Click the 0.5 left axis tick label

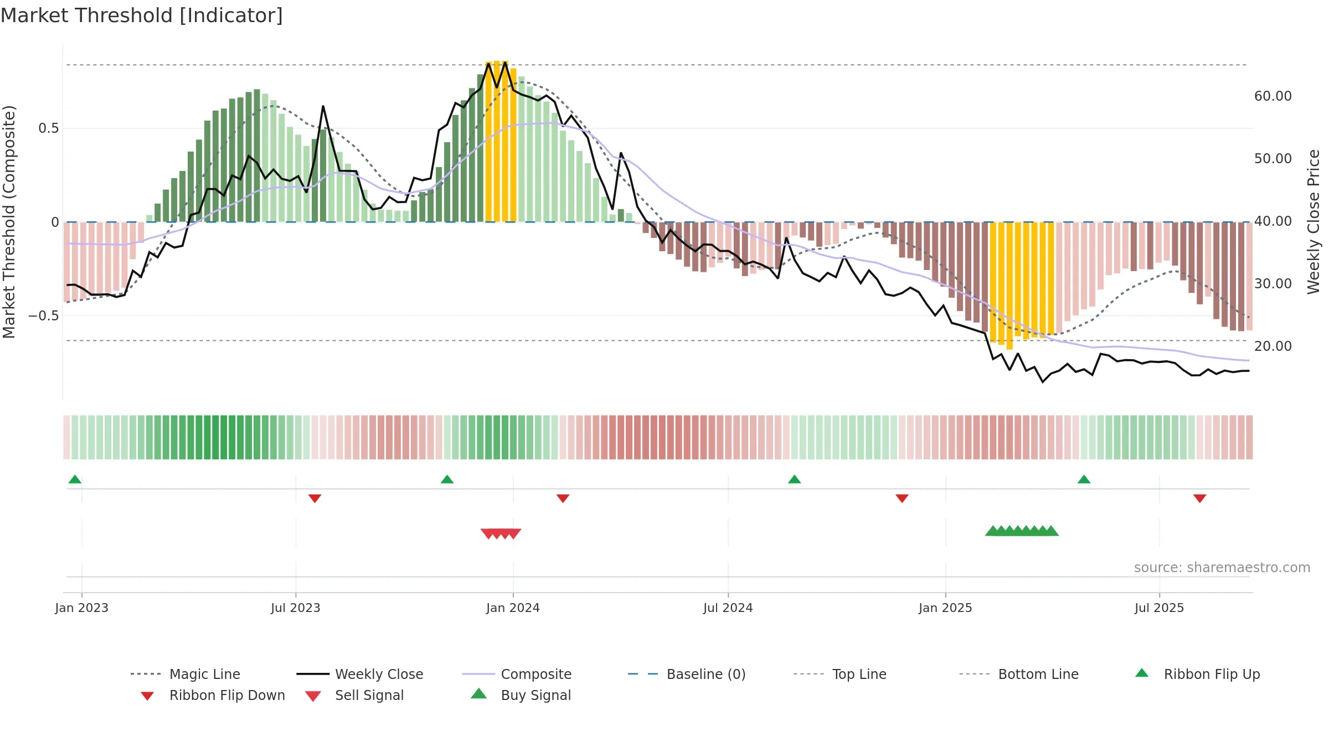48,128
